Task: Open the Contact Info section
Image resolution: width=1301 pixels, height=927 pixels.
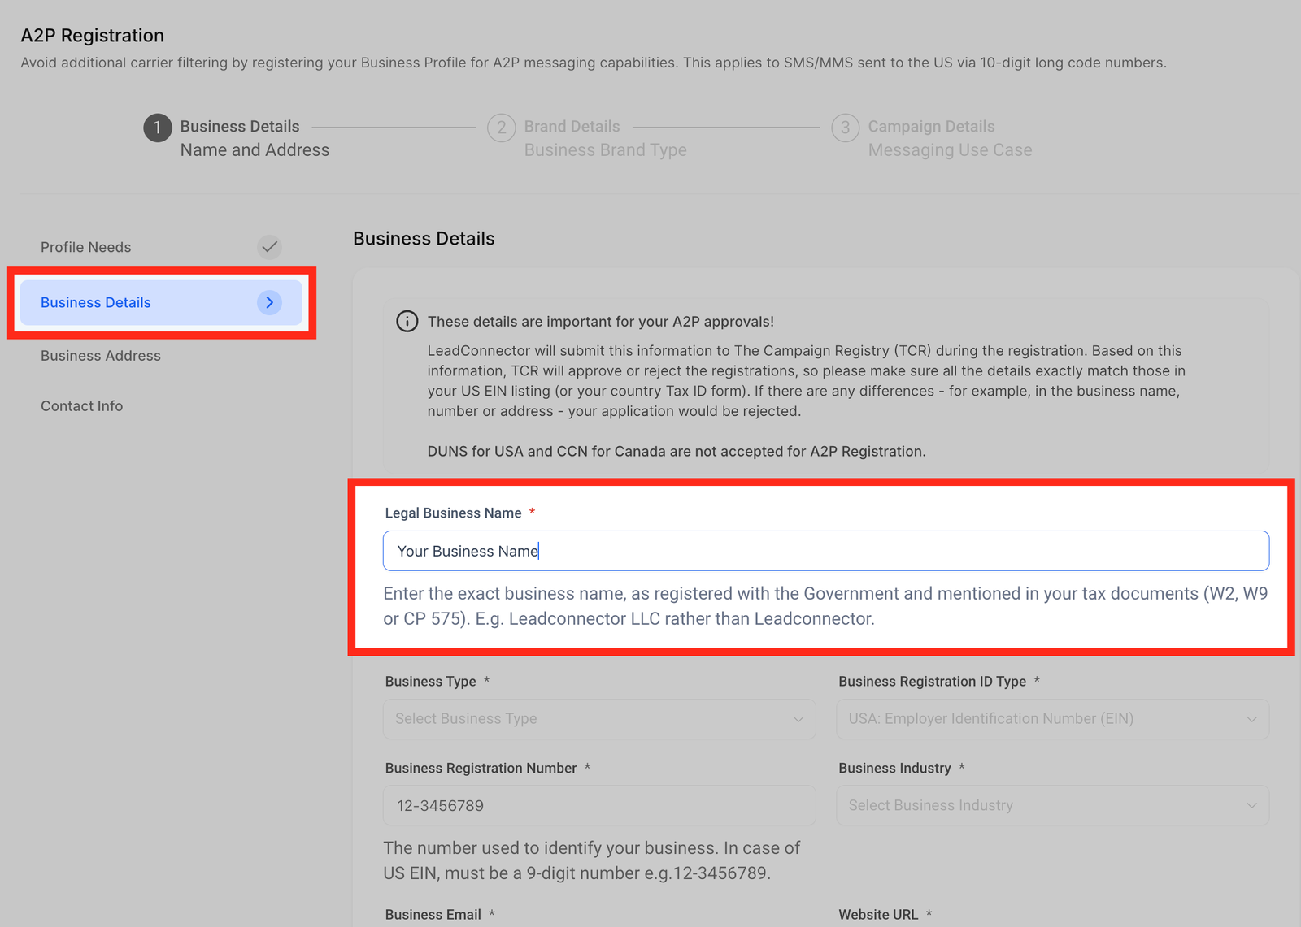Action: tap(82, 406)
